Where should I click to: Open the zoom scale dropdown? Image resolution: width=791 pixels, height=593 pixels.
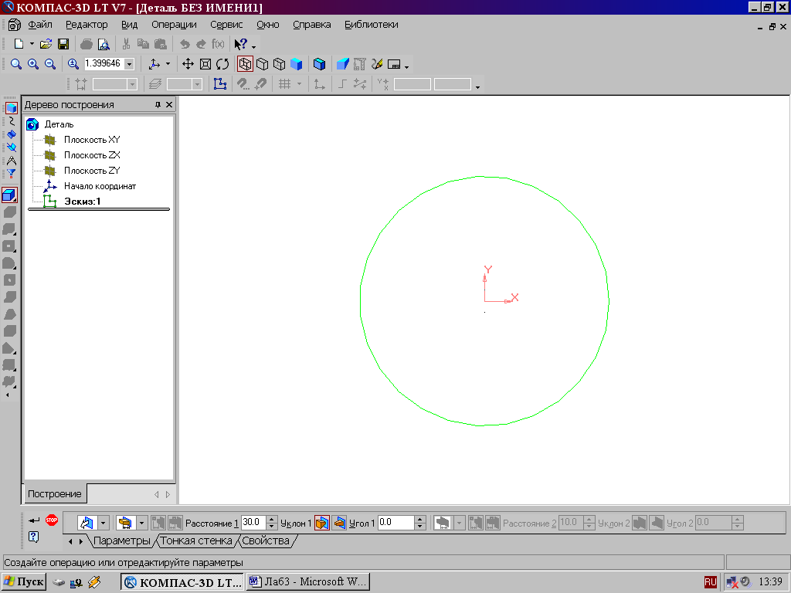coord(129,64)
